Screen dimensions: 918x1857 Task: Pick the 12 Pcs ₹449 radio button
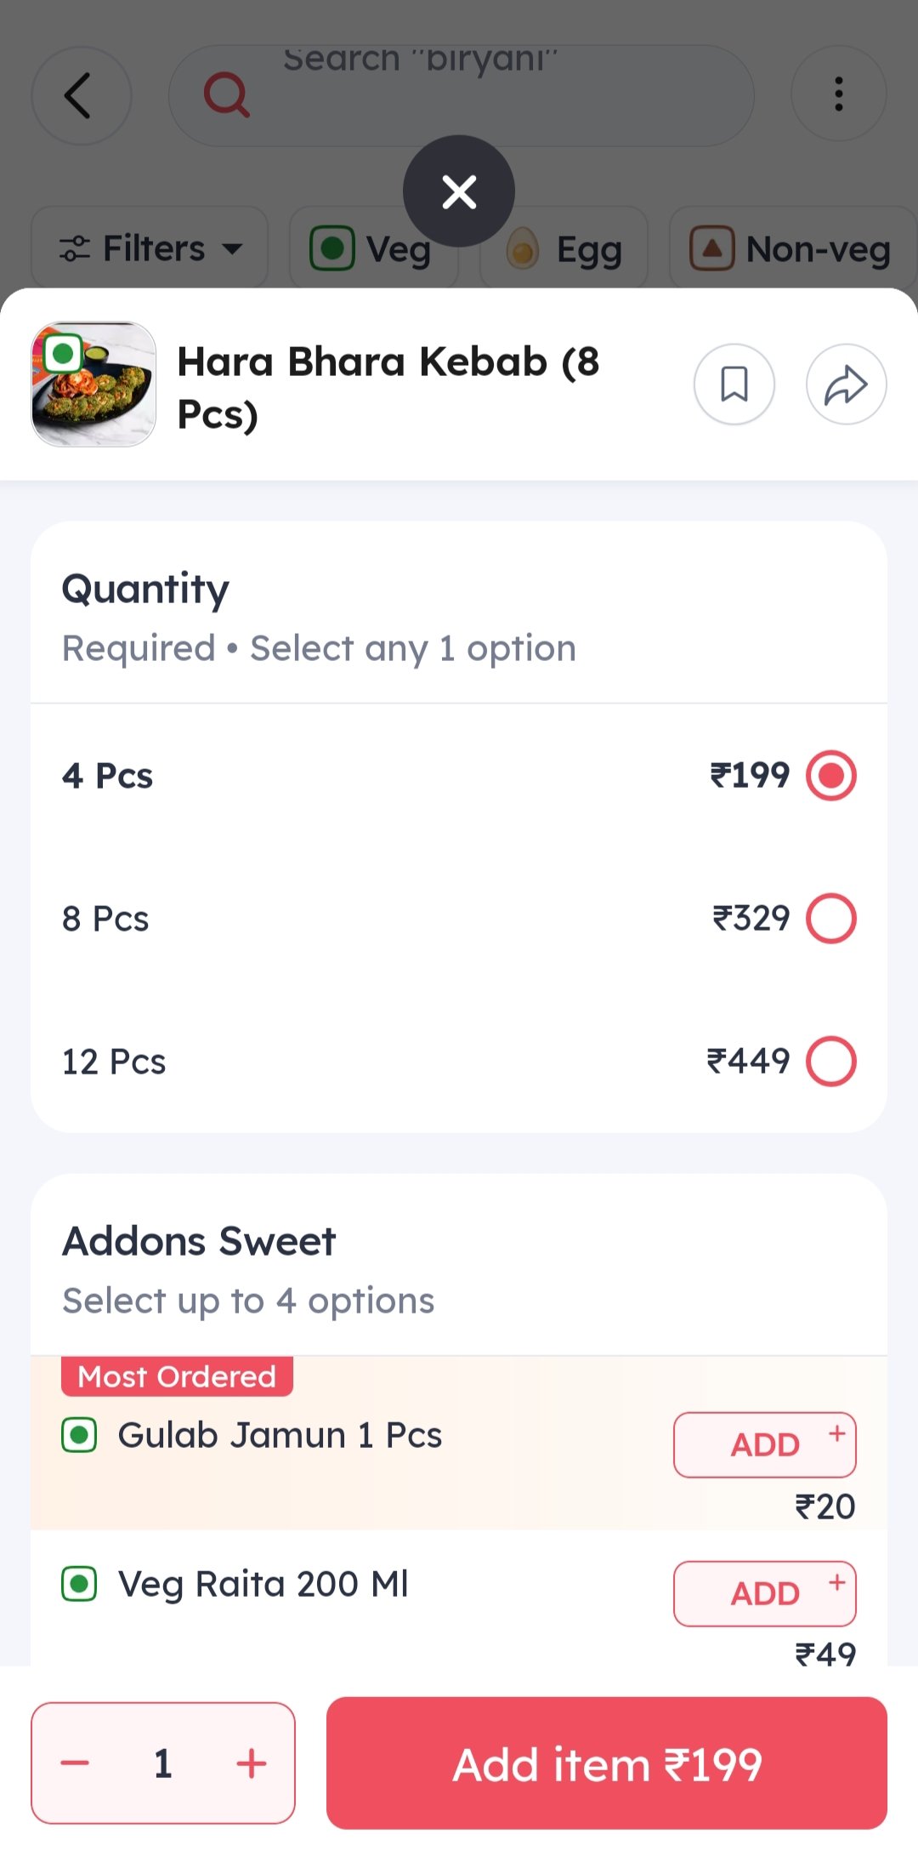[830, 1061]
